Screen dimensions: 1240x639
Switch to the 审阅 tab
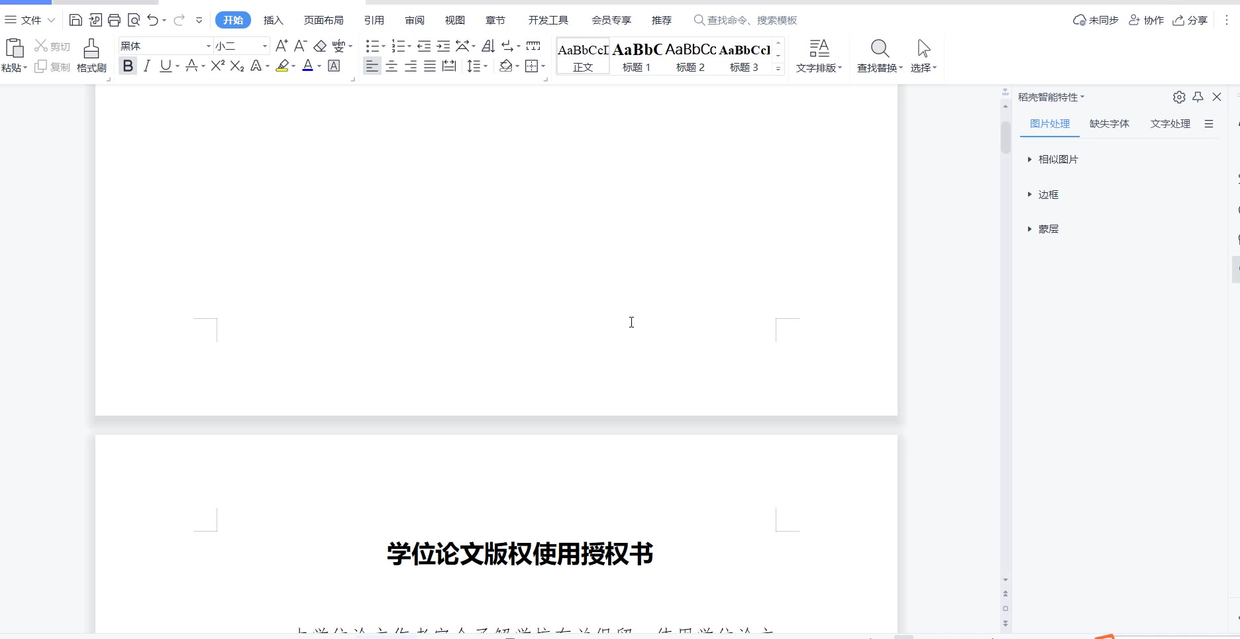point(415,20)
